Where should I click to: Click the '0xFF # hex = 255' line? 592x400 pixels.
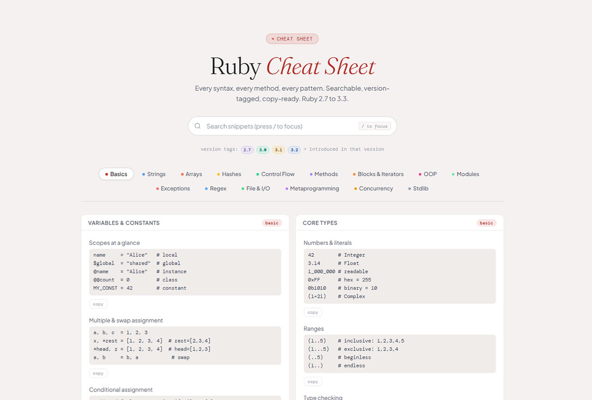point(339,280)
